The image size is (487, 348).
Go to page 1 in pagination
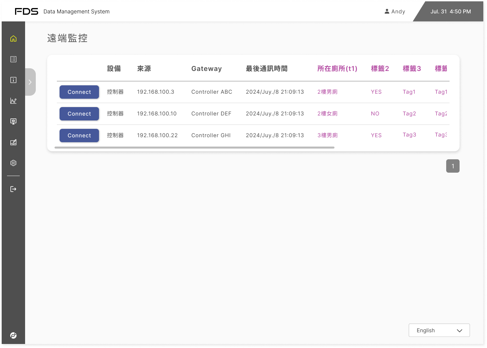tap(453, 166)
